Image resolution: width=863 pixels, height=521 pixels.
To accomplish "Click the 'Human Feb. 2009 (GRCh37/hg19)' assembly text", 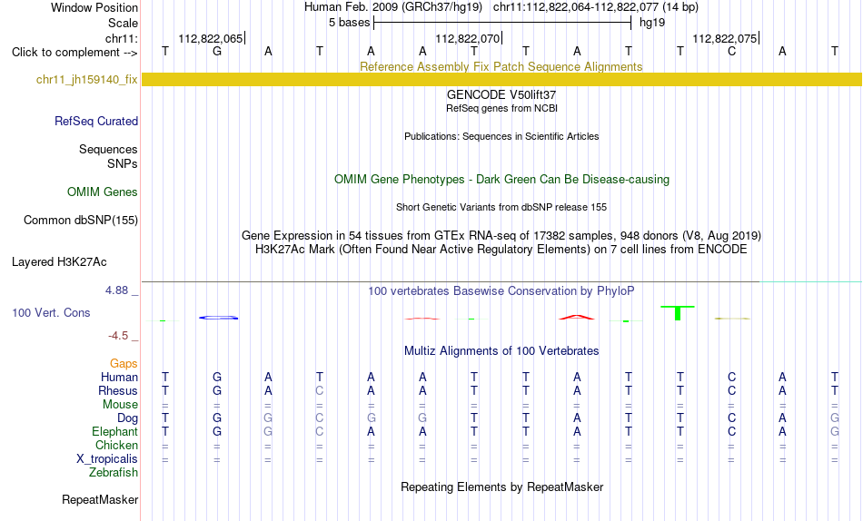I will tap(393, 7).
